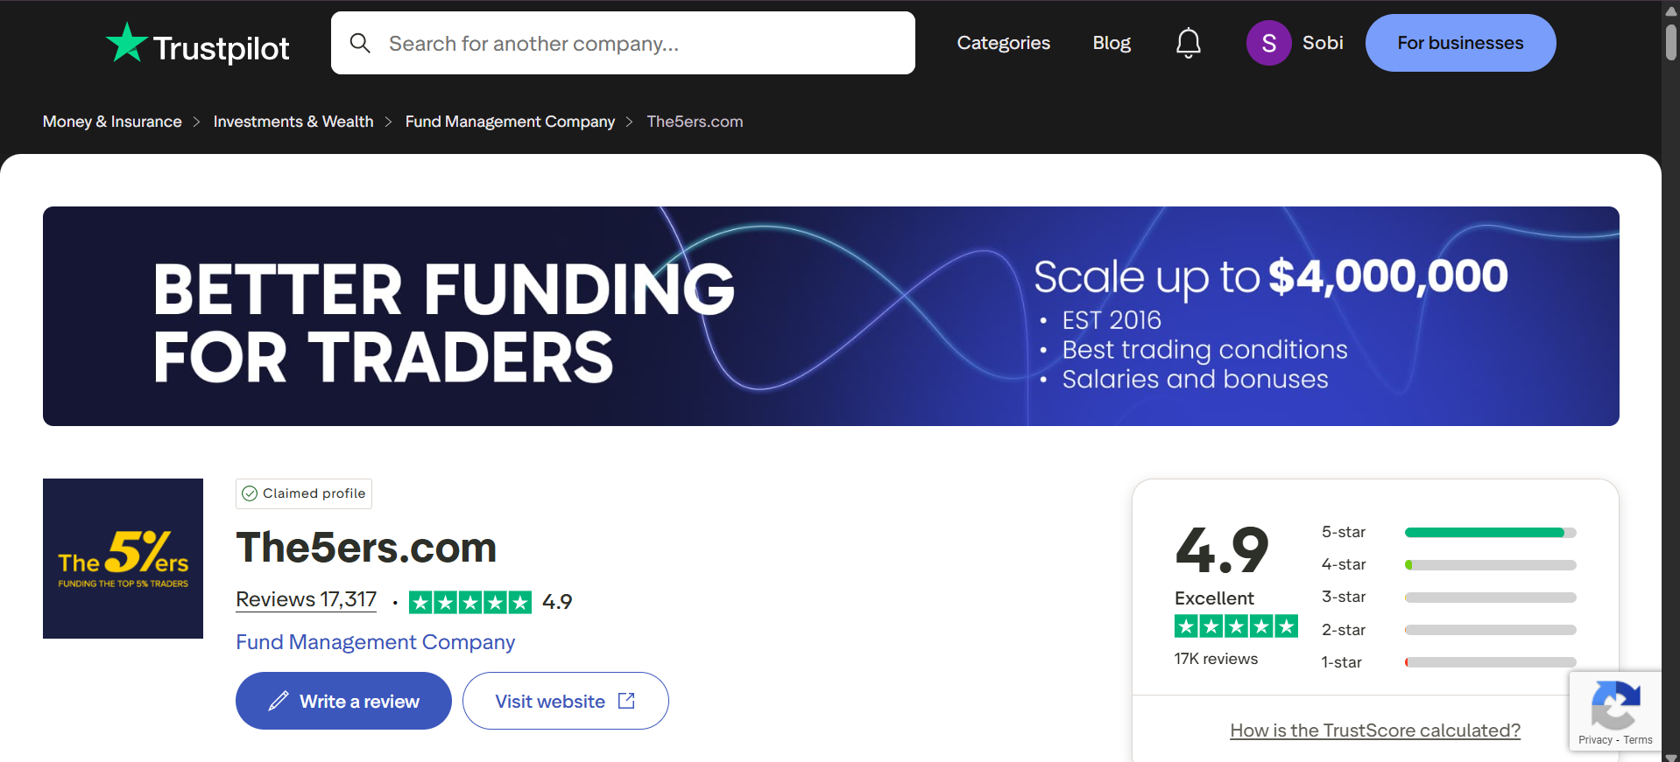Click the Write a review button

click(x=342, y=700)
